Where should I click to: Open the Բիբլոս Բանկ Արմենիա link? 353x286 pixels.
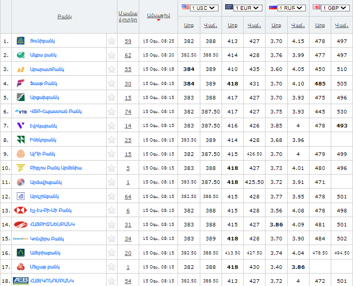point(56,168)
